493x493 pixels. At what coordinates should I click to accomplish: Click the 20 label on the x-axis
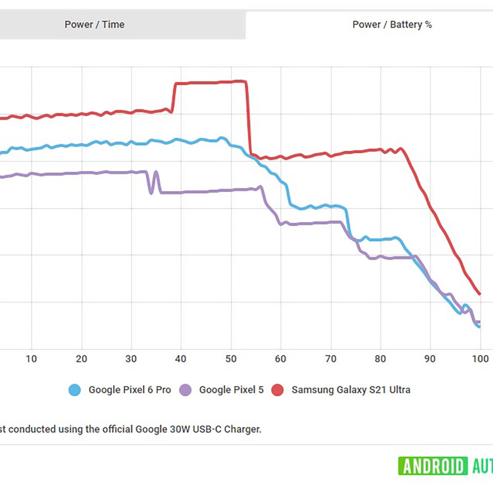(81, 359)
